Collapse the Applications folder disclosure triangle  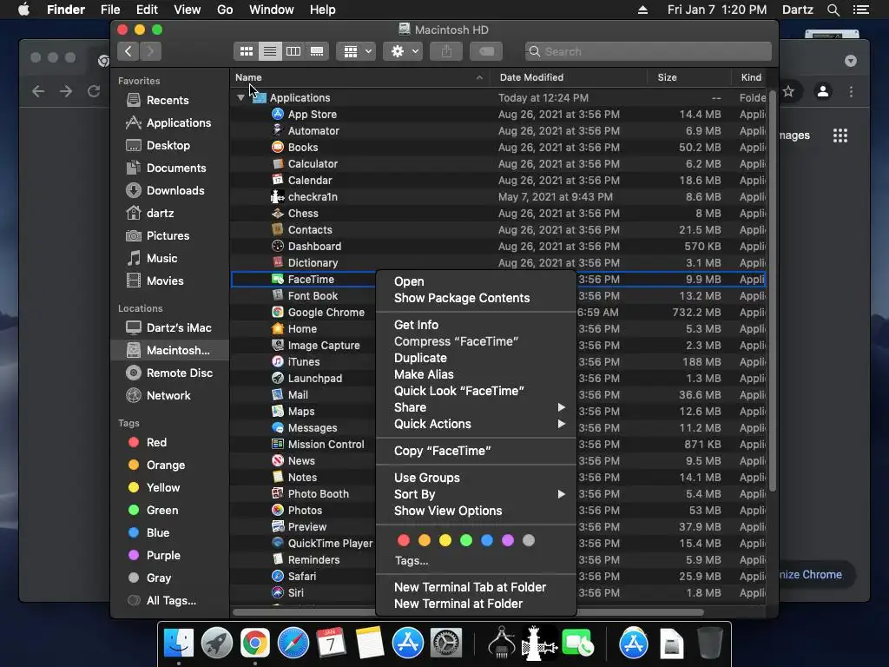[x=241, y=97]
